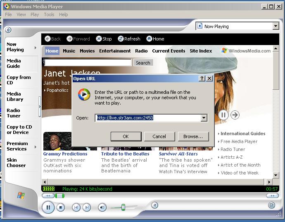
Task: Click the Music tab on WindowsMedia.com
Action: coord(69,51)
